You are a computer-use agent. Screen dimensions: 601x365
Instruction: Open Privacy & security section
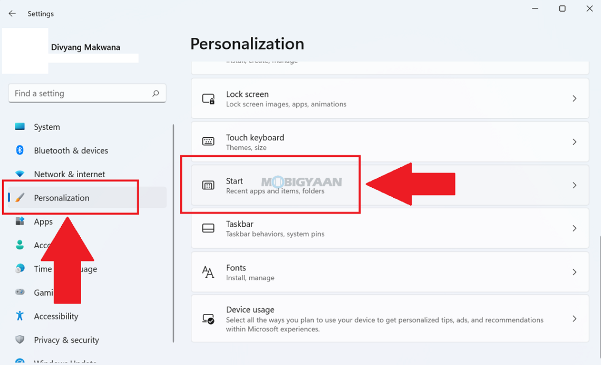pyautogui.click(x=66, y=340)
